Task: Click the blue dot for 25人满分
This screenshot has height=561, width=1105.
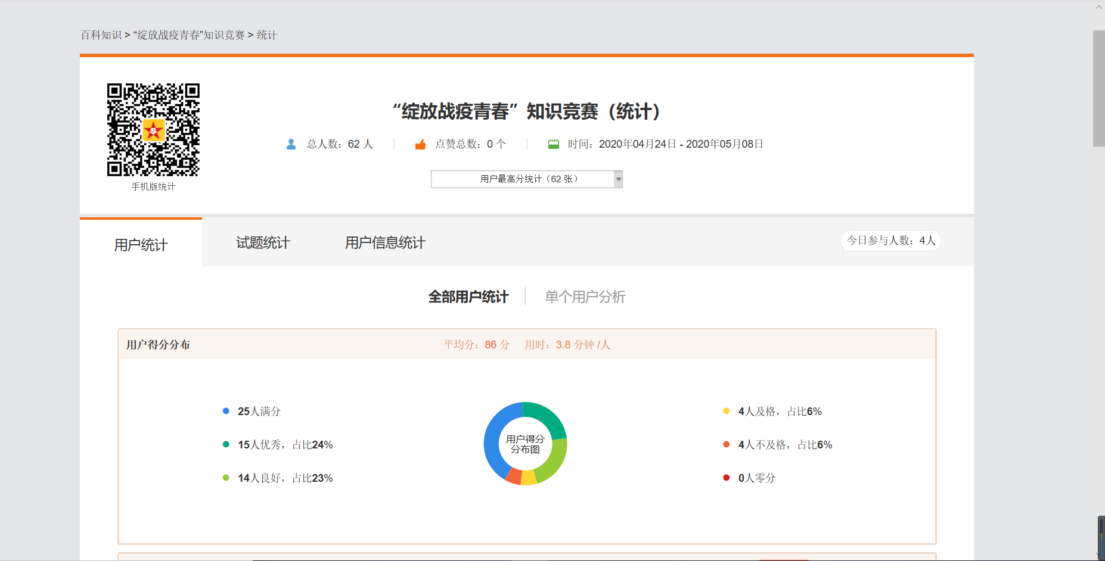Action: 226,411
